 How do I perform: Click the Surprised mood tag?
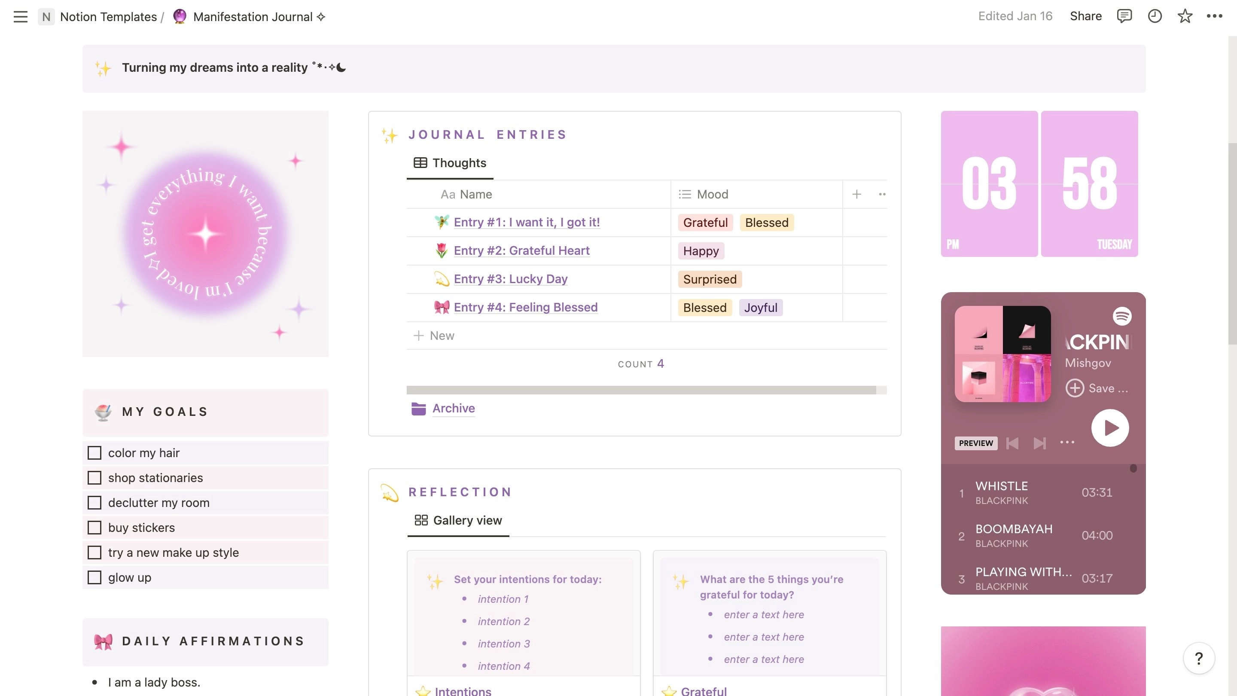[x=710, y=279]
